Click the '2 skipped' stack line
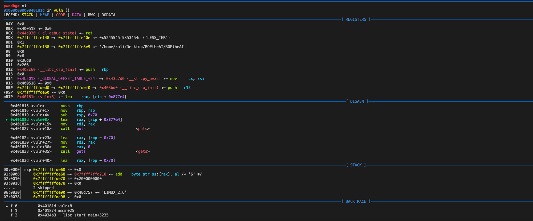Screen dimensions: 533x221 coord(43,188)
